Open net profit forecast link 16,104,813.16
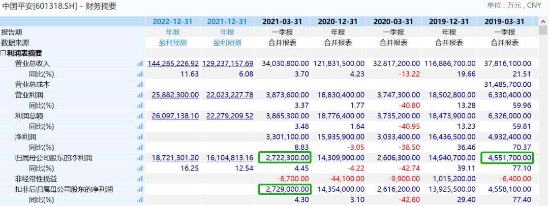The height and width of the screenshot is (206, 549). coord(230,158)
